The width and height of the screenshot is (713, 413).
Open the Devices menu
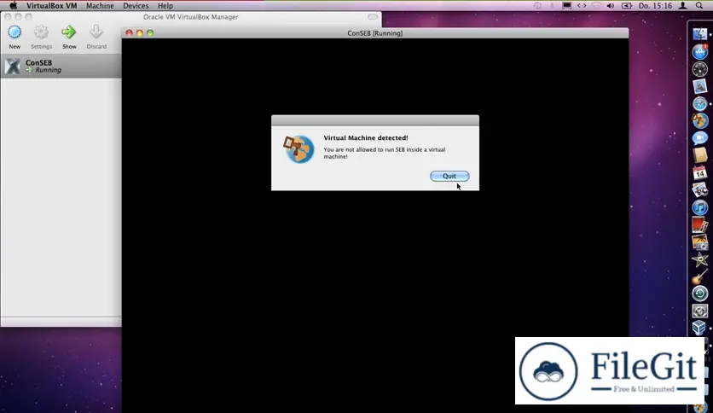[x=136, y=6]
